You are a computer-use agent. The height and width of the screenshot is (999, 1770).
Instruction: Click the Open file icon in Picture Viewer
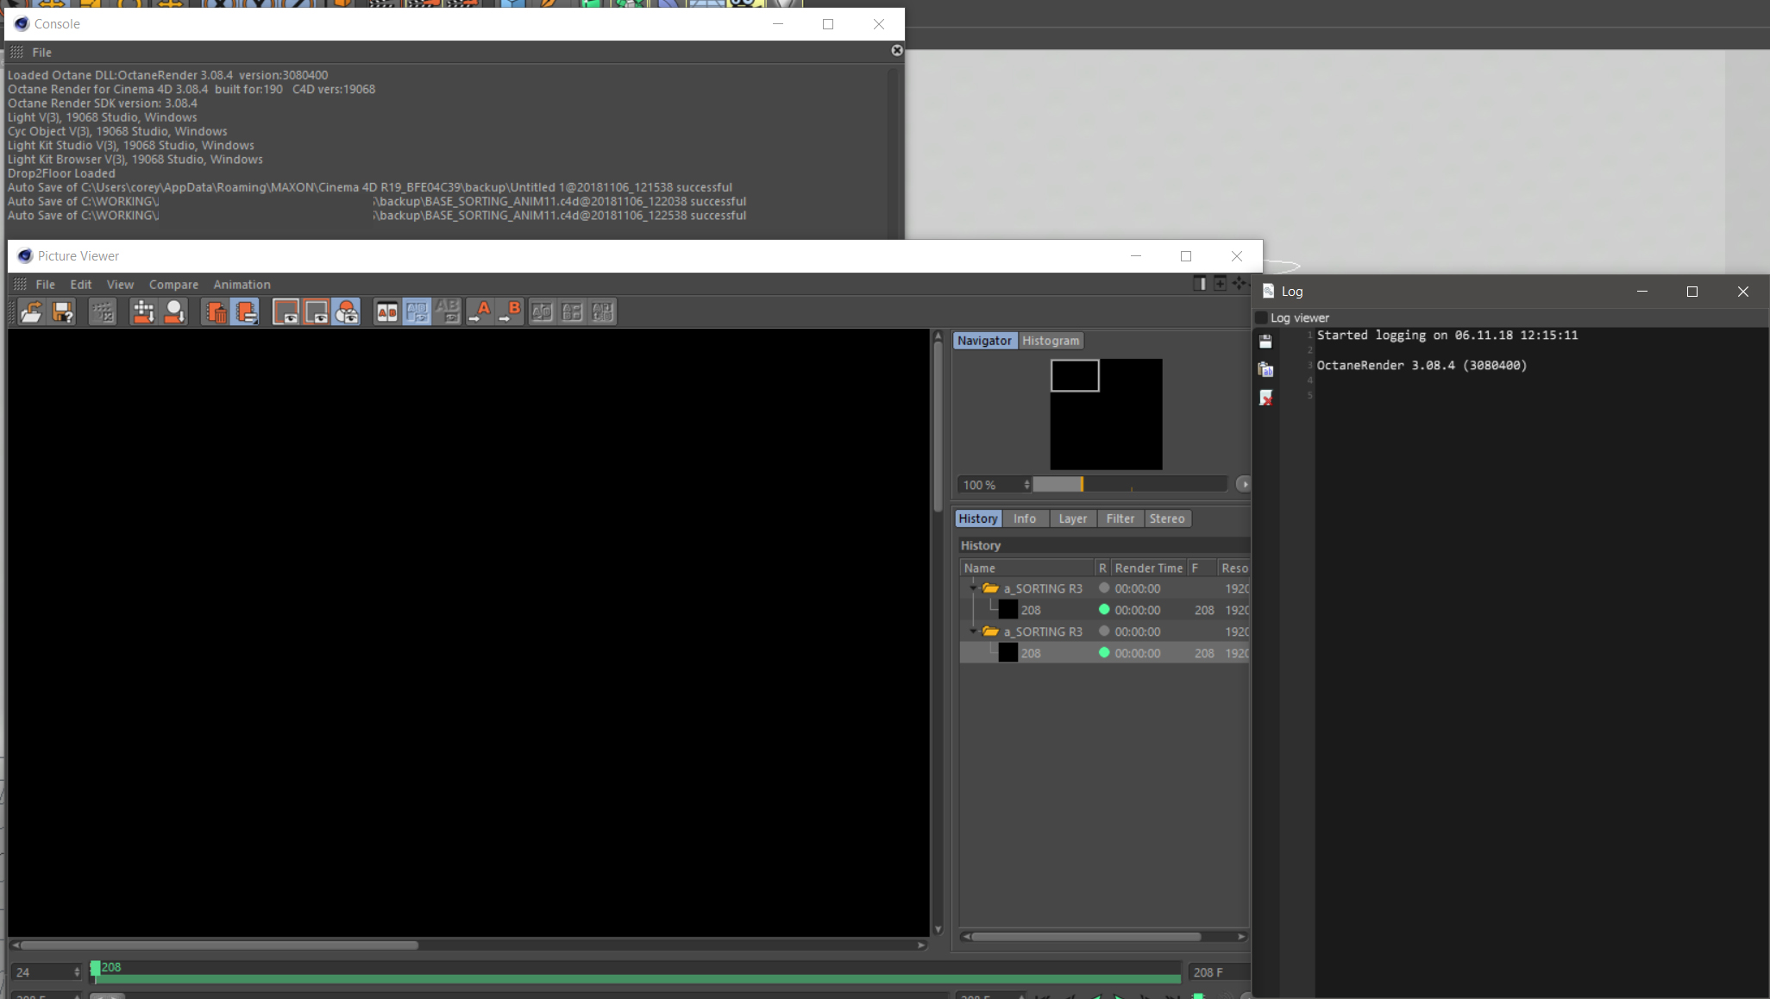tap(31, 312)
